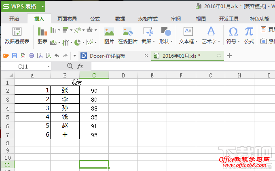
Task: Select the cell containing 孙
Action: [65, 108]
